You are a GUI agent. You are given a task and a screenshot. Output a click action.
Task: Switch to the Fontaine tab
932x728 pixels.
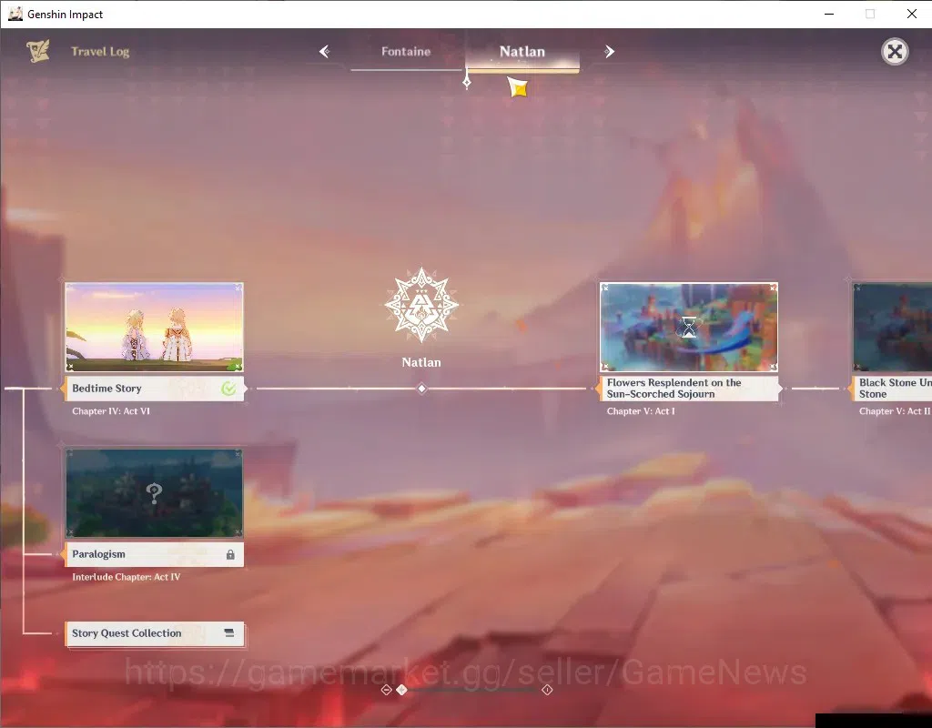click(406, 52)
